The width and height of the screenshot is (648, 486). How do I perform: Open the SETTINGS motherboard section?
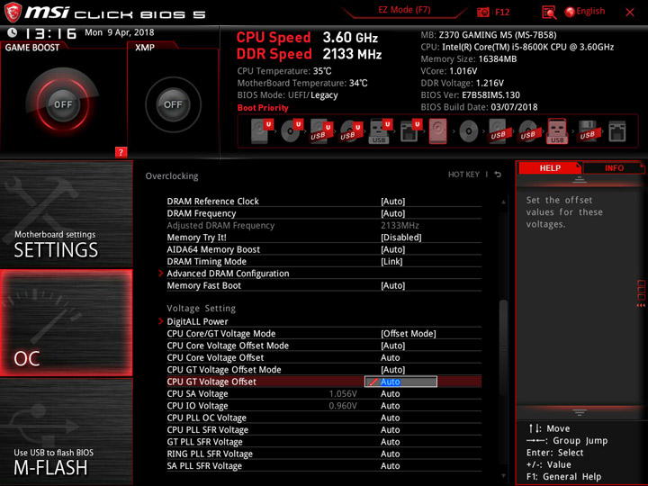pyautogui.click(x=66, y=214)
